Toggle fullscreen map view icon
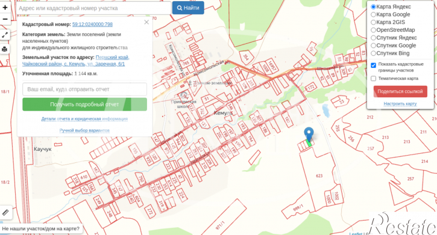 [5, 35]
